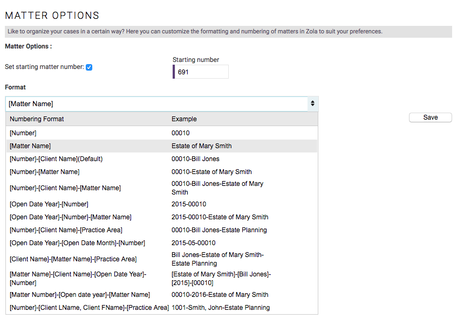Select the [Number] format option
Image resolution: width=471 pixels, height=326 pixels.
[162, 133]
